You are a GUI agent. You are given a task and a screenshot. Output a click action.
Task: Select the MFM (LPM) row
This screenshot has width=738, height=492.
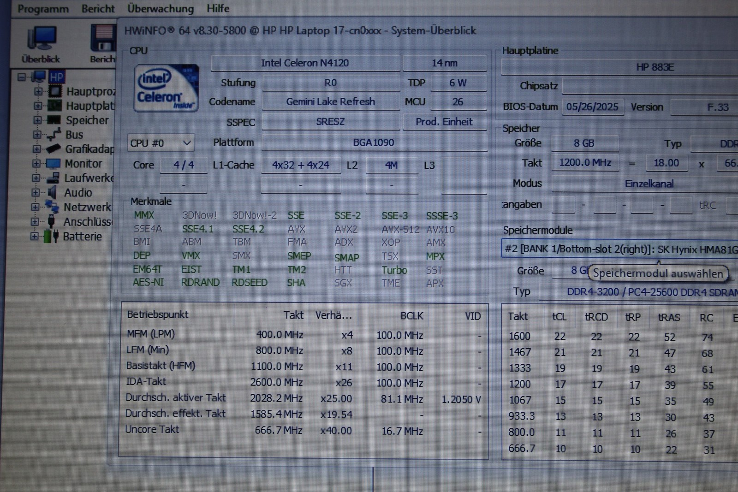tap(304, 334)
